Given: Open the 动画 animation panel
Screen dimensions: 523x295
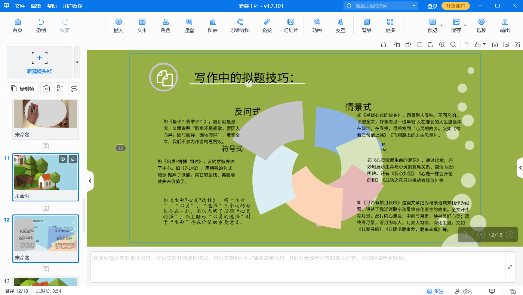Looking at the screenshot, I should (x=317, y=25).
